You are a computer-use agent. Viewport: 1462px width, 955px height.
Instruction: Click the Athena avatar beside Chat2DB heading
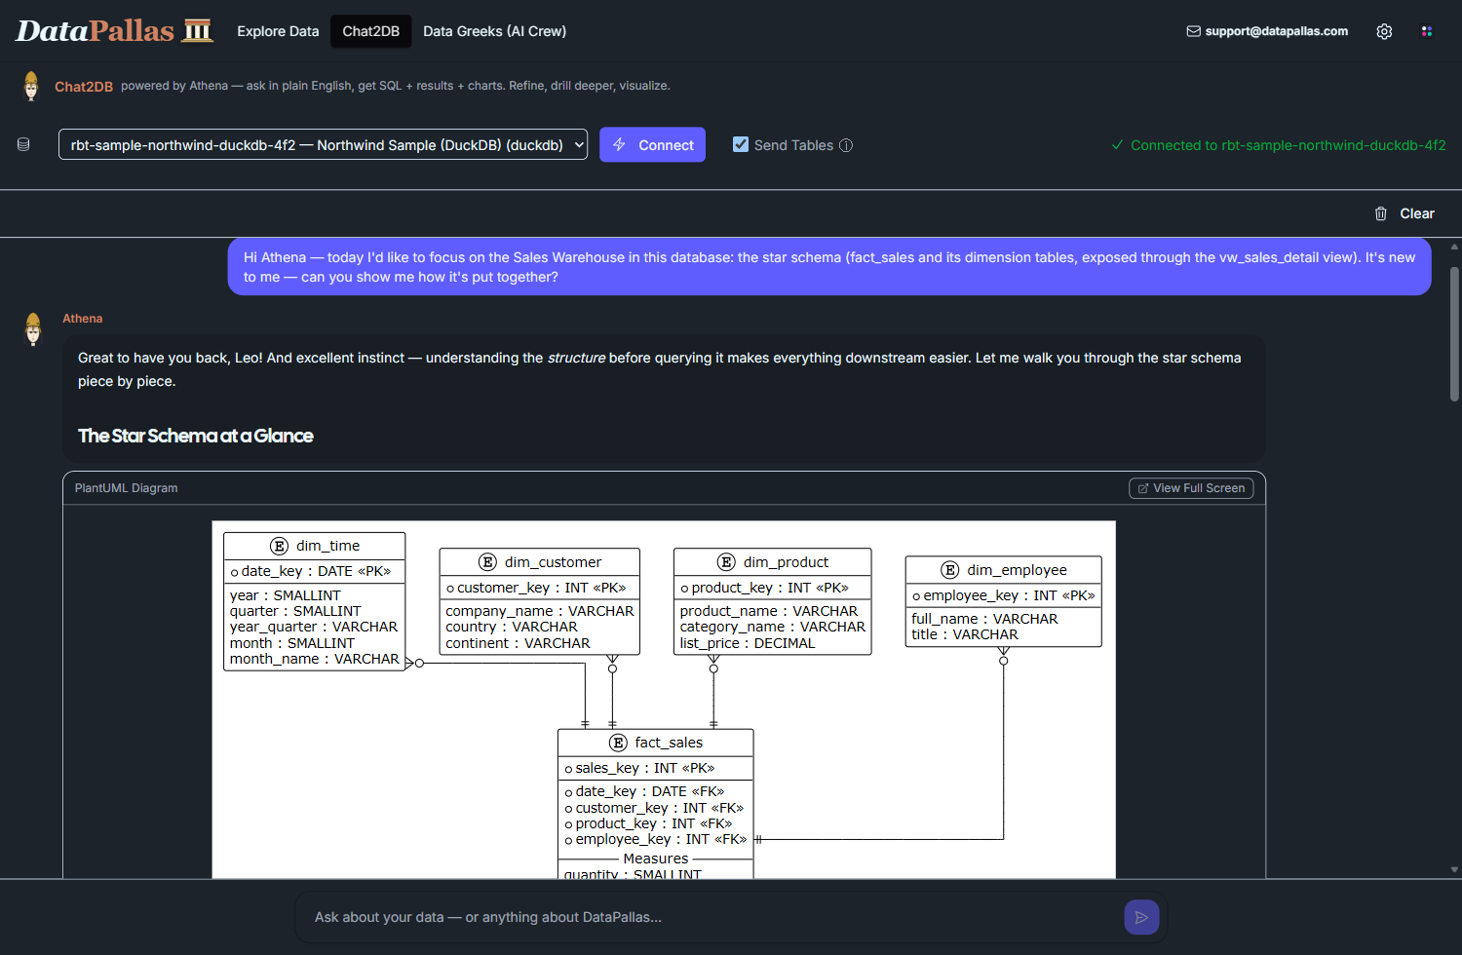click(x=31, y=86)
